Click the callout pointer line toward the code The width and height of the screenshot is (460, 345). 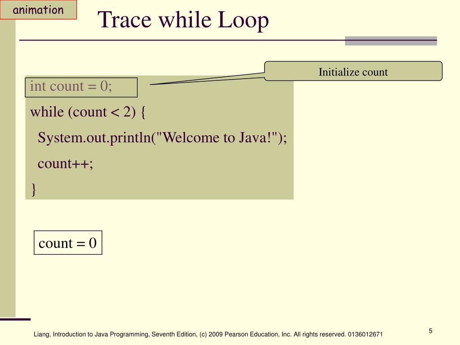(x=207, y=79)
